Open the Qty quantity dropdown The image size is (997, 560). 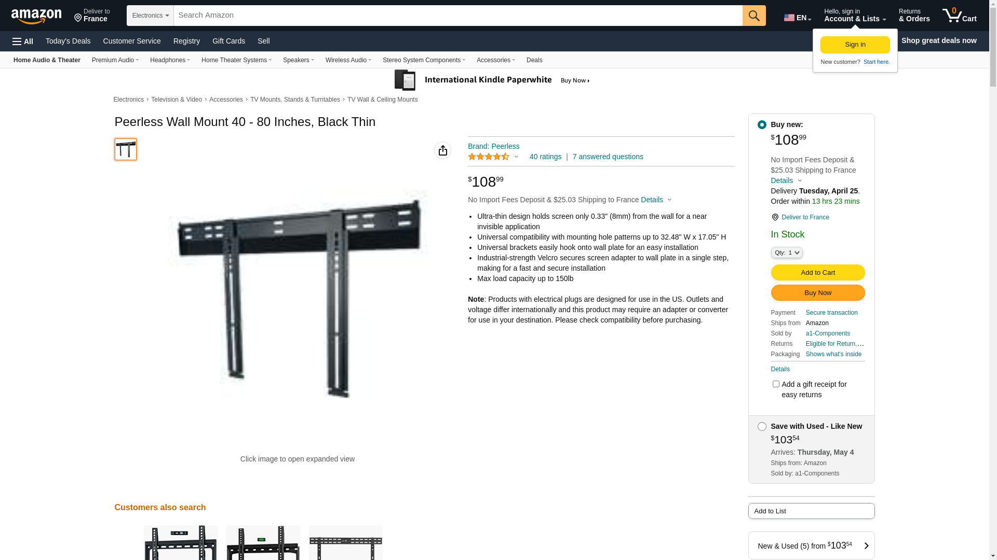point(787,253)
